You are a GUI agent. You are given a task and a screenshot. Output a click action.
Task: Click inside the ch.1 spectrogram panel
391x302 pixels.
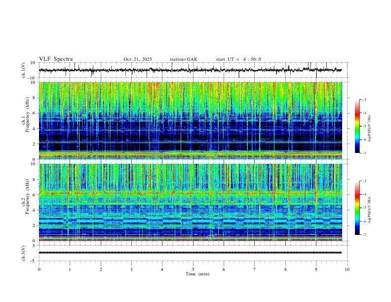190,120
